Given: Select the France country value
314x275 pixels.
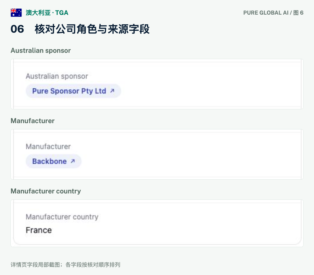Looking at the screenshot, I should point(39,230).
